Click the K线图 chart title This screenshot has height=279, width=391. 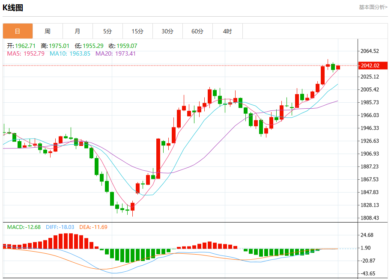click(13, 8)
